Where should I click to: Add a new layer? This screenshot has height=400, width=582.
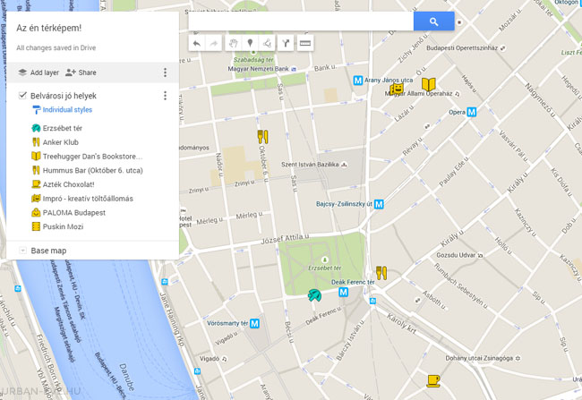point(39,72)
